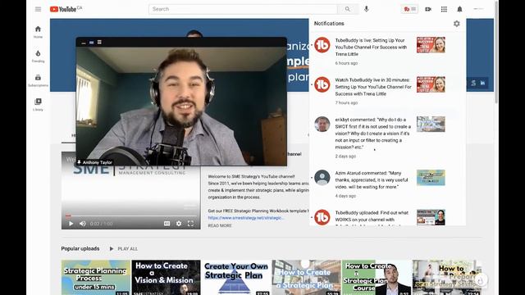Open the smestrategy.net link in description
This screenshot has width=525, height=295.
pyautogui.click(x=245, y=218)
